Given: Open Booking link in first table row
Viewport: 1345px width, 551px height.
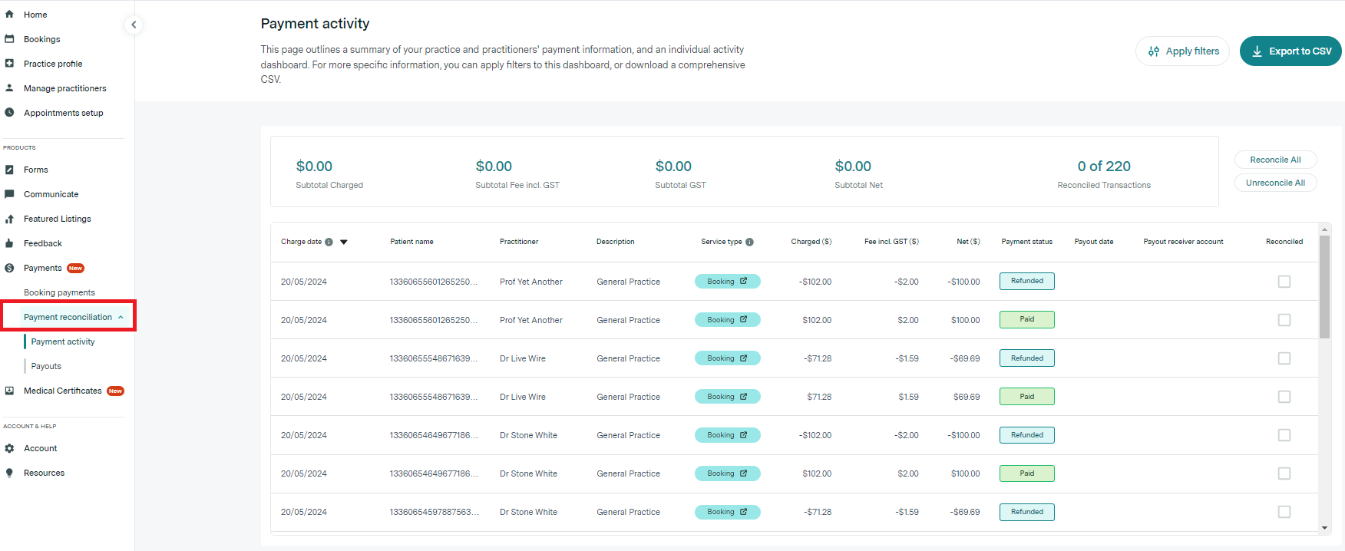Looking at the screenshot, I should (726, 282).
